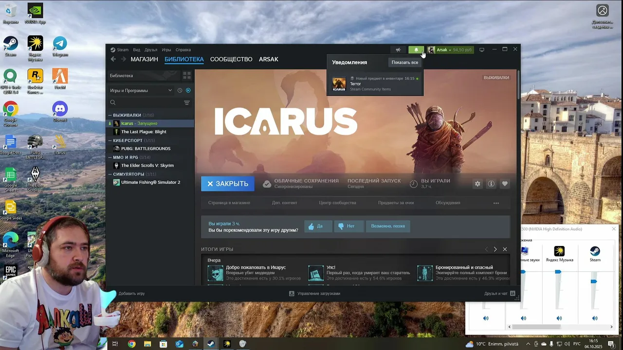This screenshot has width=623, height=350.
Task: Open game settings gear icon
Action: pos(477,184)
